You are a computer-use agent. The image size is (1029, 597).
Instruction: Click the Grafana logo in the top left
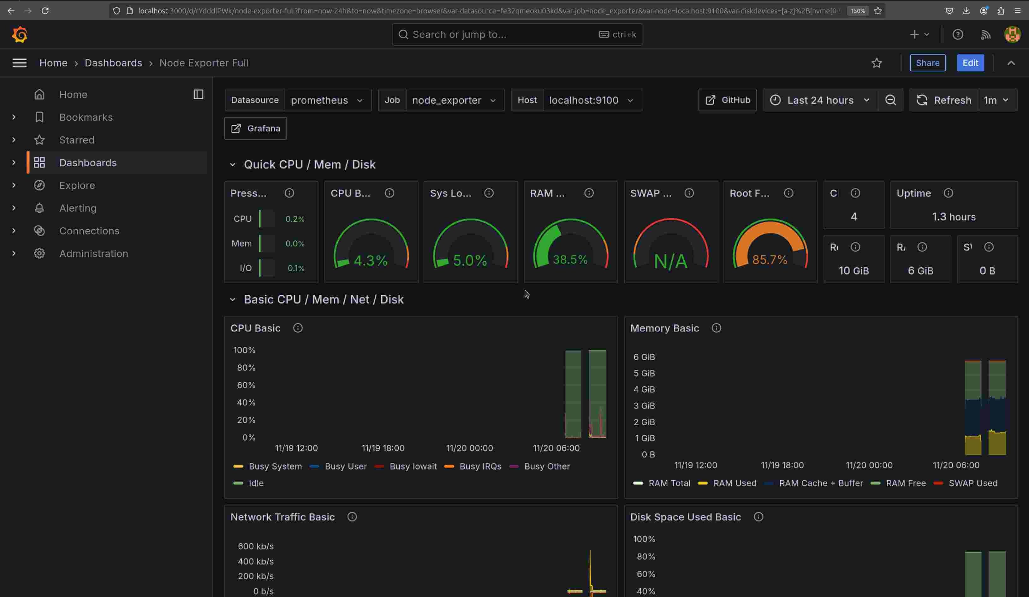(x=19, y=34)
